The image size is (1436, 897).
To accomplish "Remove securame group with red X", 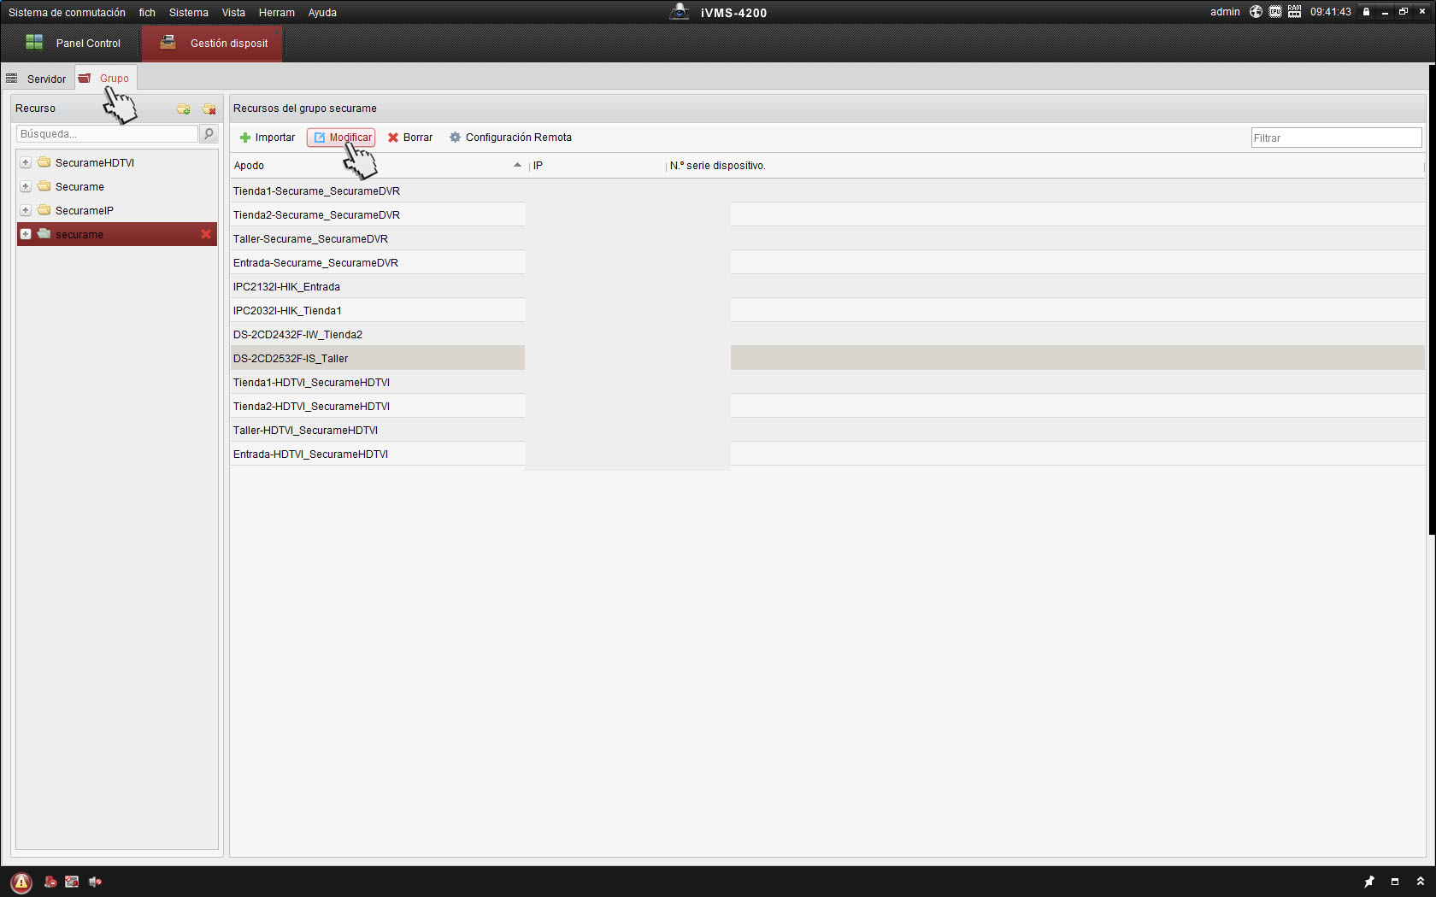I will [206, 234].
